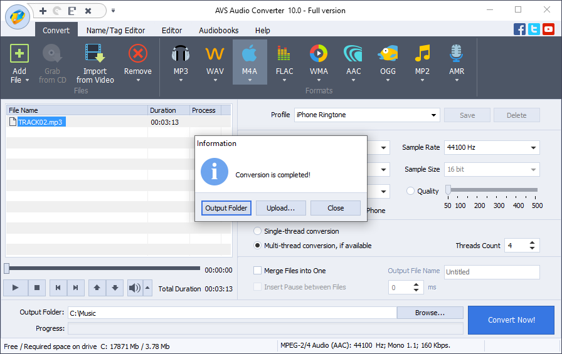This screenshot has width=562, height=354.
Task: Select the AAC format icon
Action: tap(353, 54)
